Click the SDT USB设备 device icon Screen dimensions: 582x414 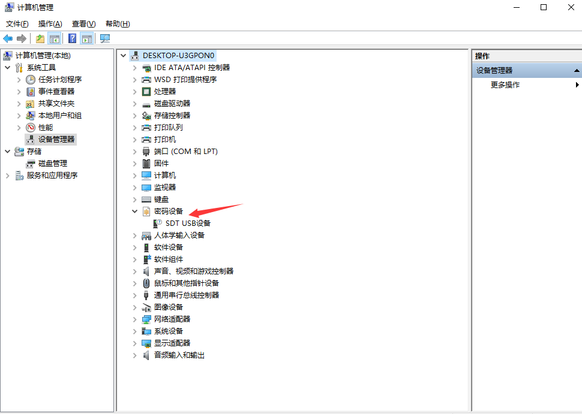158,223
